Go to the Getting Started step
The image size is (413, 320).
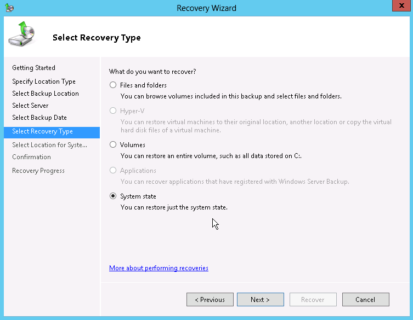(33, 68)
